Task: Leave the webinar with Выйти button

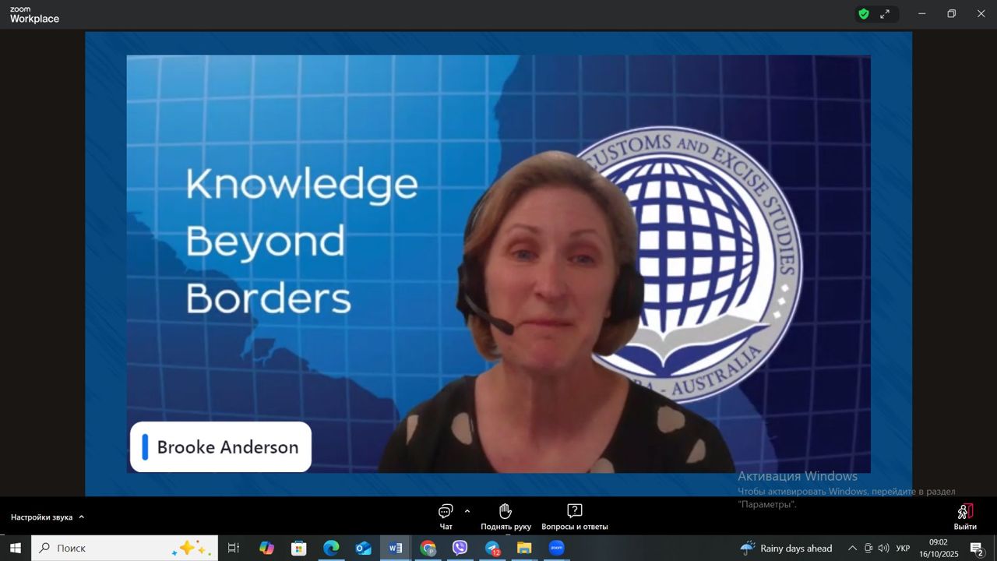Action: tap(965, 516)
